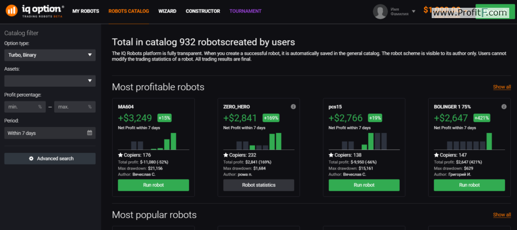
Task: Click the +$2,841 net profit value
Action: pyautogui.click(x=240, y=118)
